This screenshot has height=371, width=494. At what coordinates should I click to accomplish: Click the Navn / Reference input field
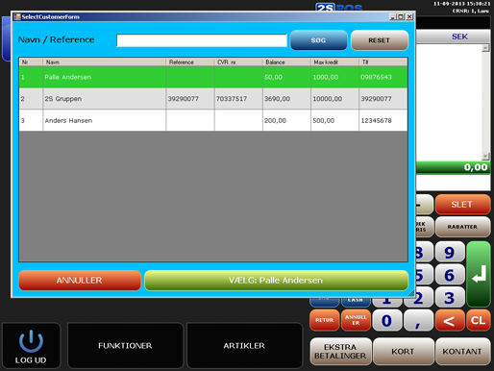202,40
